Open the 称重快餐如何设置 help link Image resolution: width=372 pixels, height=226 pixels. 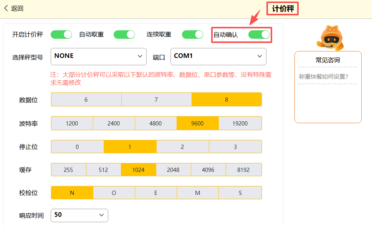click(x=323, y=76)
